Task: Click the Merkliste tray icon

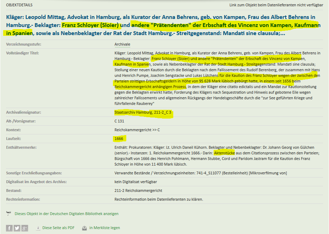Action: 85,228
